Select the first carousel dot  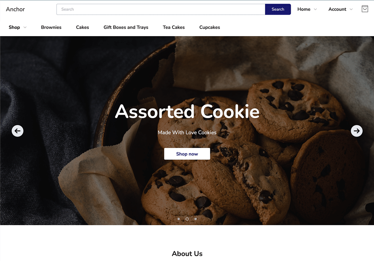tap(179, 219)
